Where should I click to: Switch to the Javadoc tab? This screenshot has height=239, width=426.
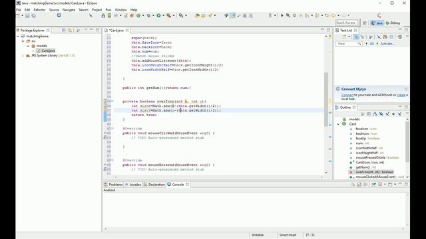pyautogui.click(x=133, y=185)
